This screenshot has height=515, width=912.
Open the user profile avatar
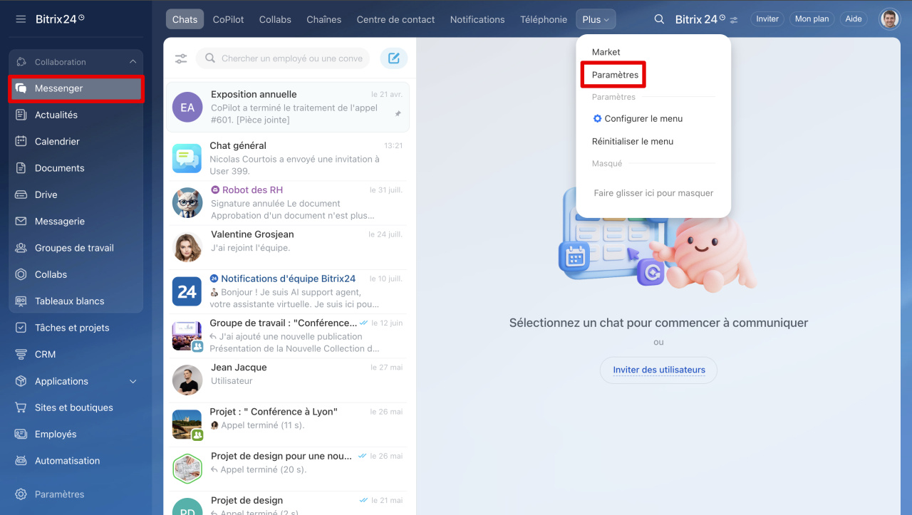[889, 19]
